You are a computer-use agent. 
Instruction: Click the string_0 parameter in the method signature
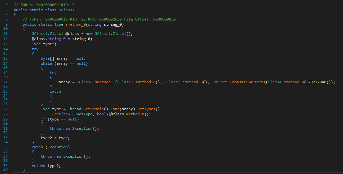pos(112,24)
